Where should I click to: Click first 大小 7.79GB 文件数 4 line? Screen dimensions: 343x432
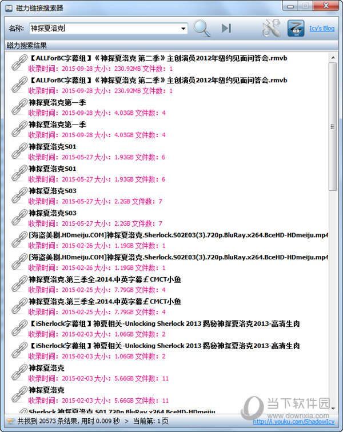(97, 290)
